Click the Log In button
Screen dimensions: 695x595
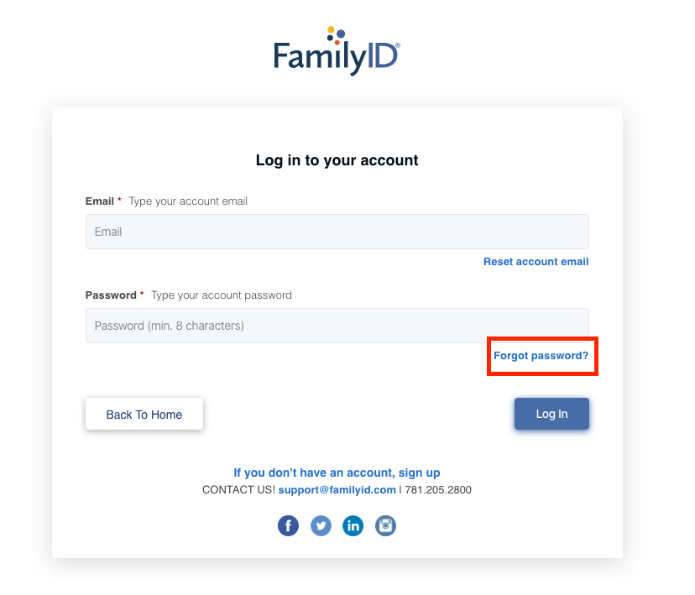(x=551, y=414)
